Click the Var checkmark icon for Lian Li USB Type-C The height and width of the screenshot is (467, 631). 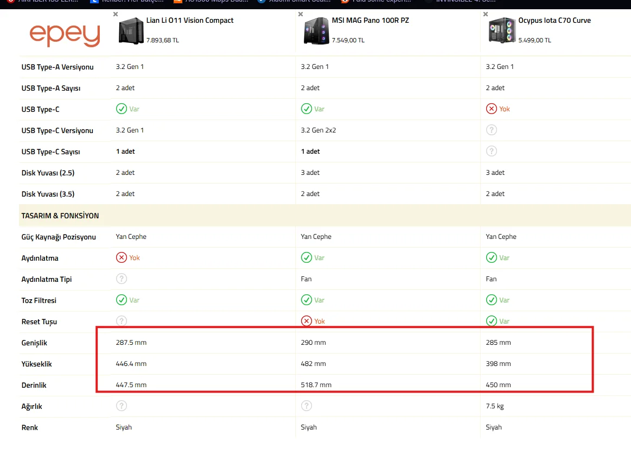(122, 109)
